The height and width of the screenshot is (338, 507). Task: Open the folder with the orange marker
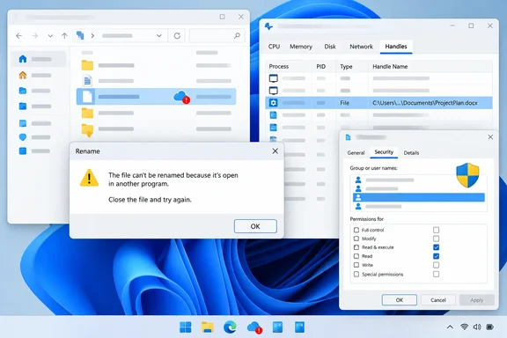click(87, 130)
